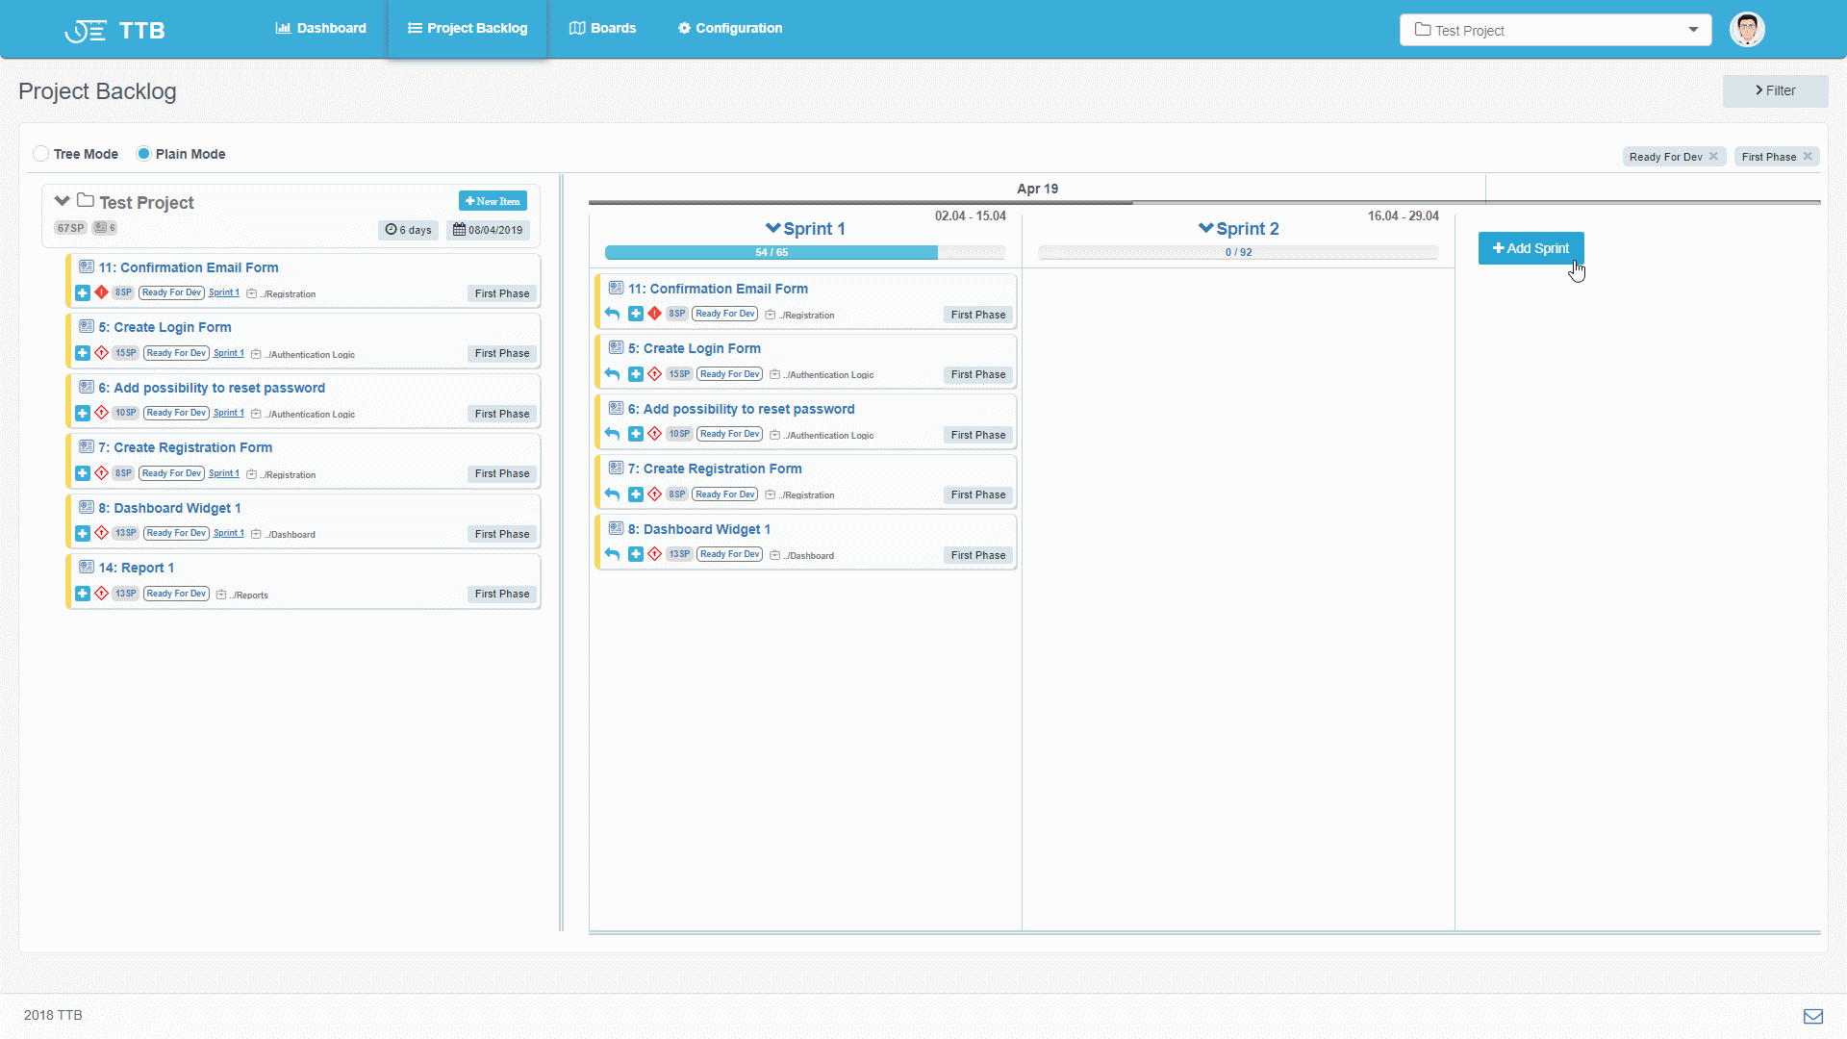
Task: Click the calendar icon showing 08/04/2019
Action: [x=459, y=230]
